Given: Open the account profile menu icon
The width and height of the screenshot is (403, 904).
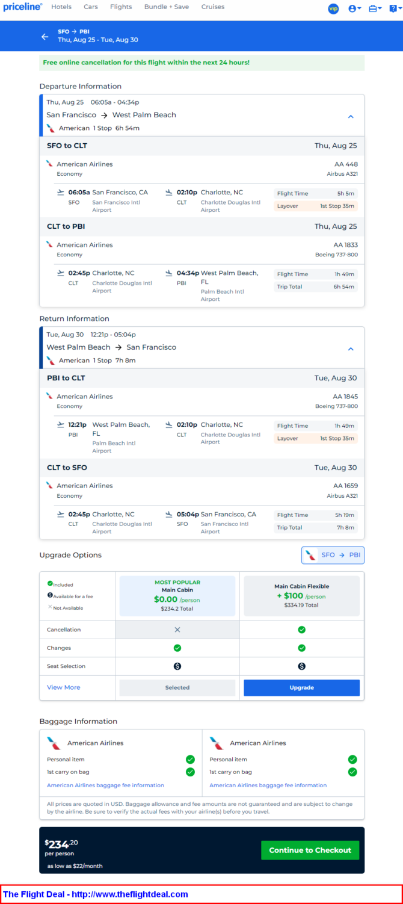Looking at the screenshot, I should [x=355, y=8].
